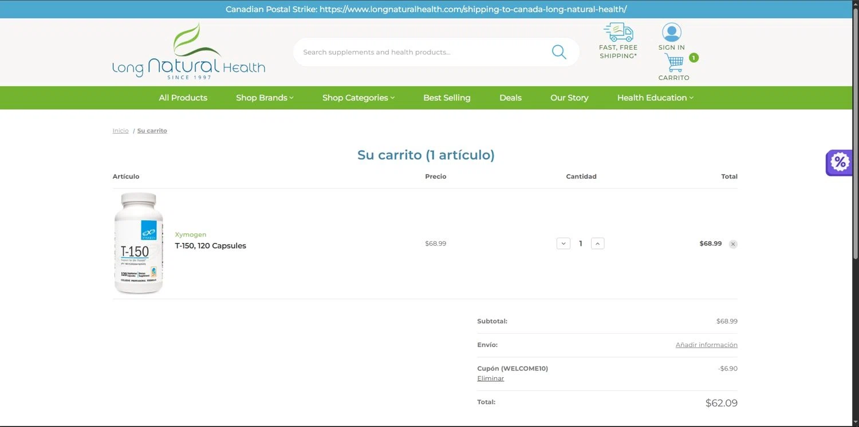Click the Inicio breadcrumb link
The width and height of the screenshot is (859, 427).
pyautogui.click(x=121, y=131)
